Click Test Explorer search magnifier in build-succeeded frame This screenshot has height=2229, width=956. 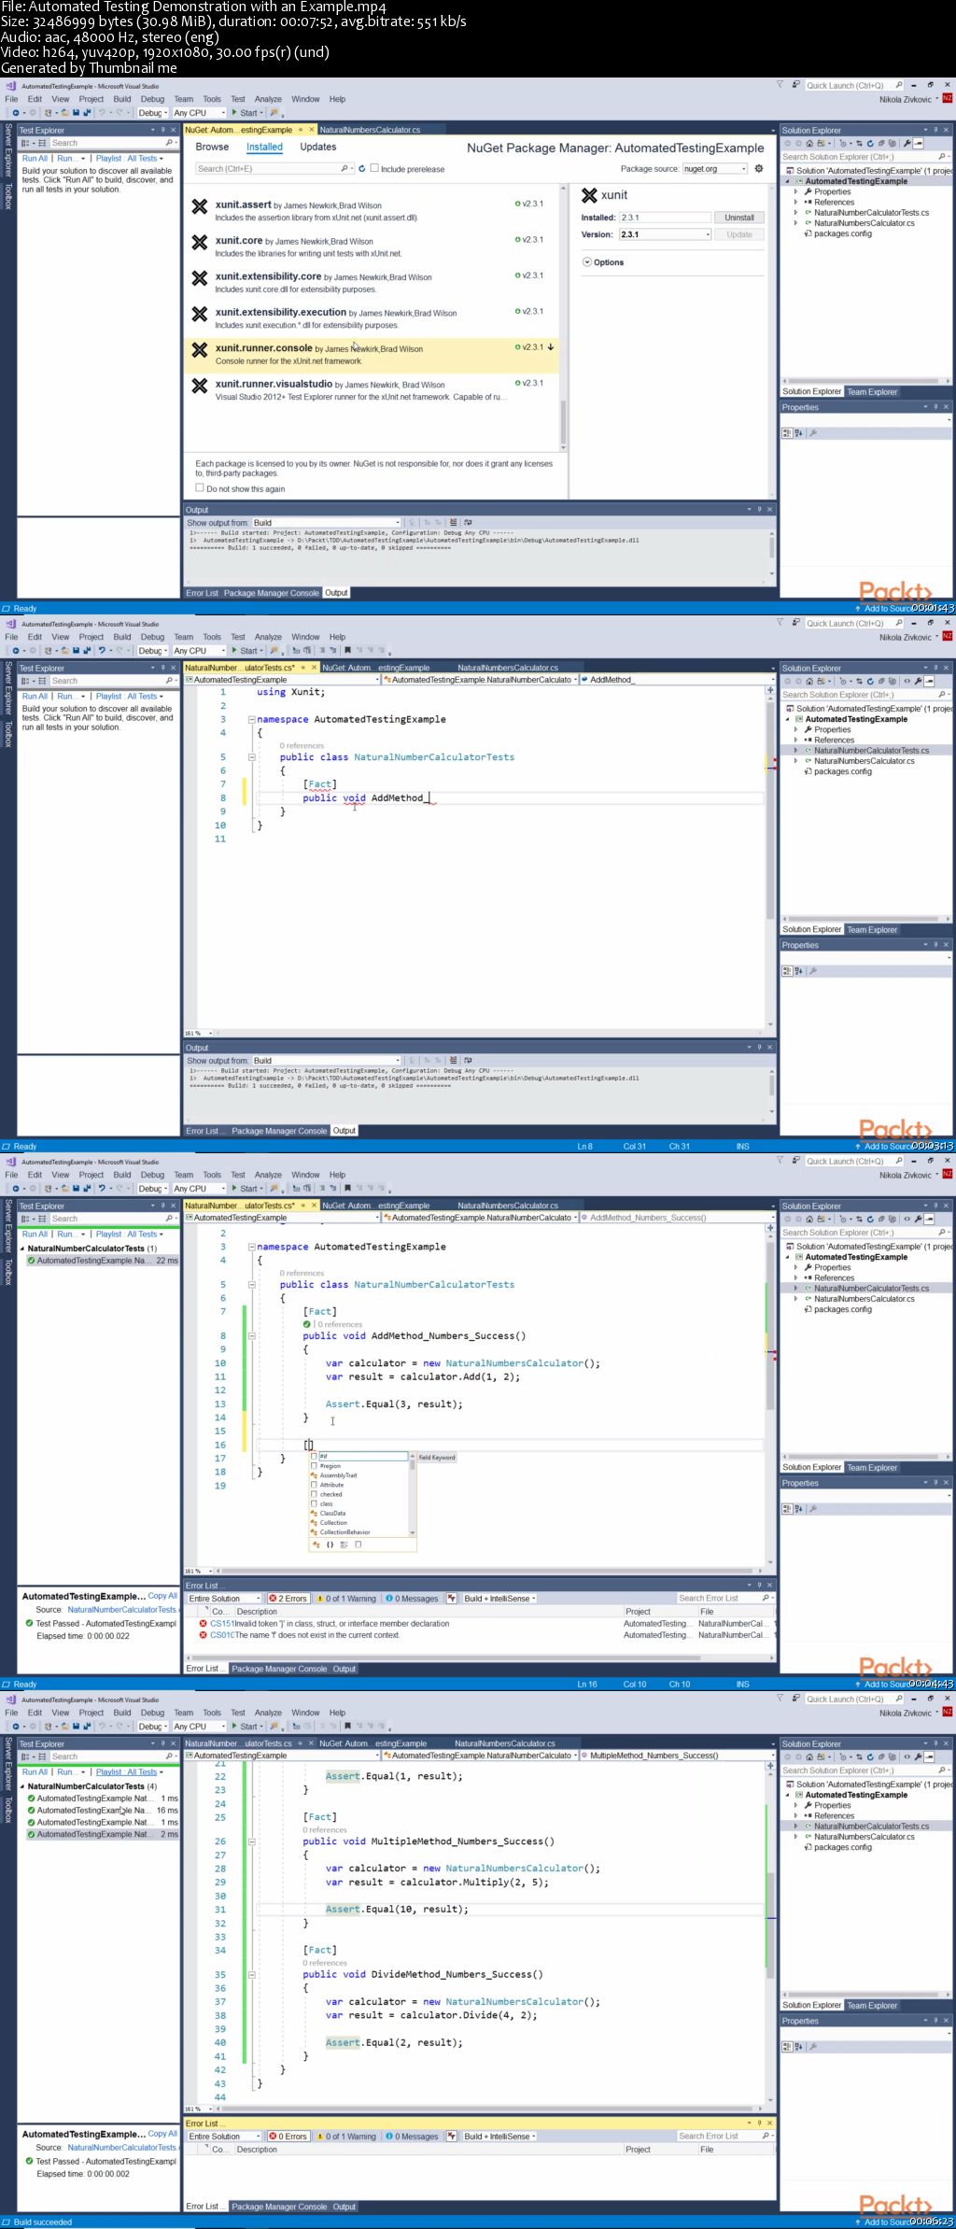[x=170, y=1756]
